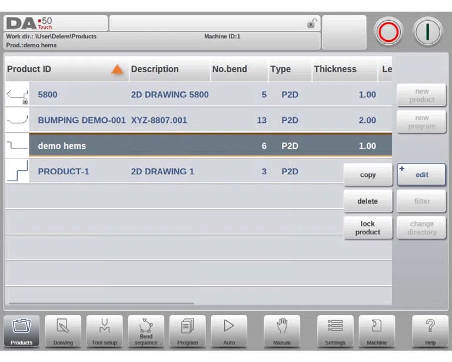Viewport: 452px width, 362px height.
Task: Expand the edit button options
Action: tap(402, 168)
